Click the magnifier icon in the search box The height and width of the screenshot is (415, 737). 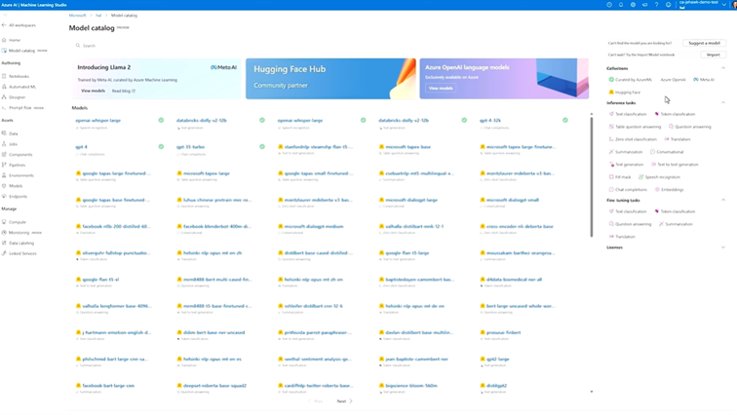(78, 46)
